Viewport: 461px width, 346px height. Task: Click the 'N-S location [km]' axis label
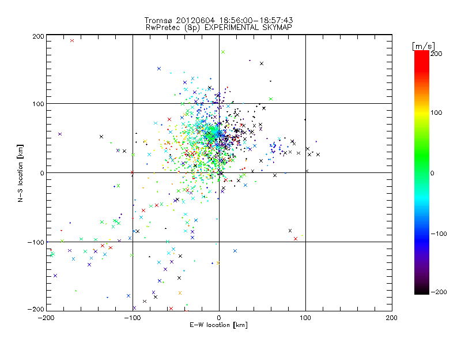(x=20, y=173)
